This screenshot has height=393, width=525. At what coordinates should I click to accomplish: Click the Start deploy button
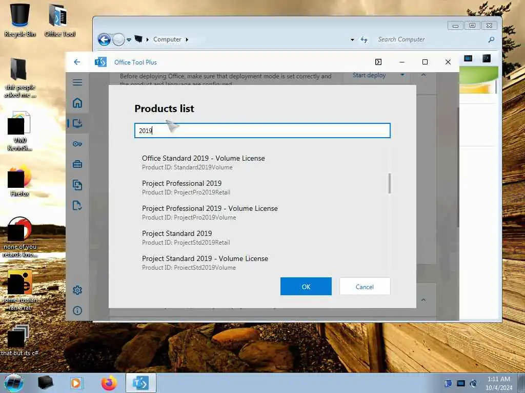click(x=369, y=76)
